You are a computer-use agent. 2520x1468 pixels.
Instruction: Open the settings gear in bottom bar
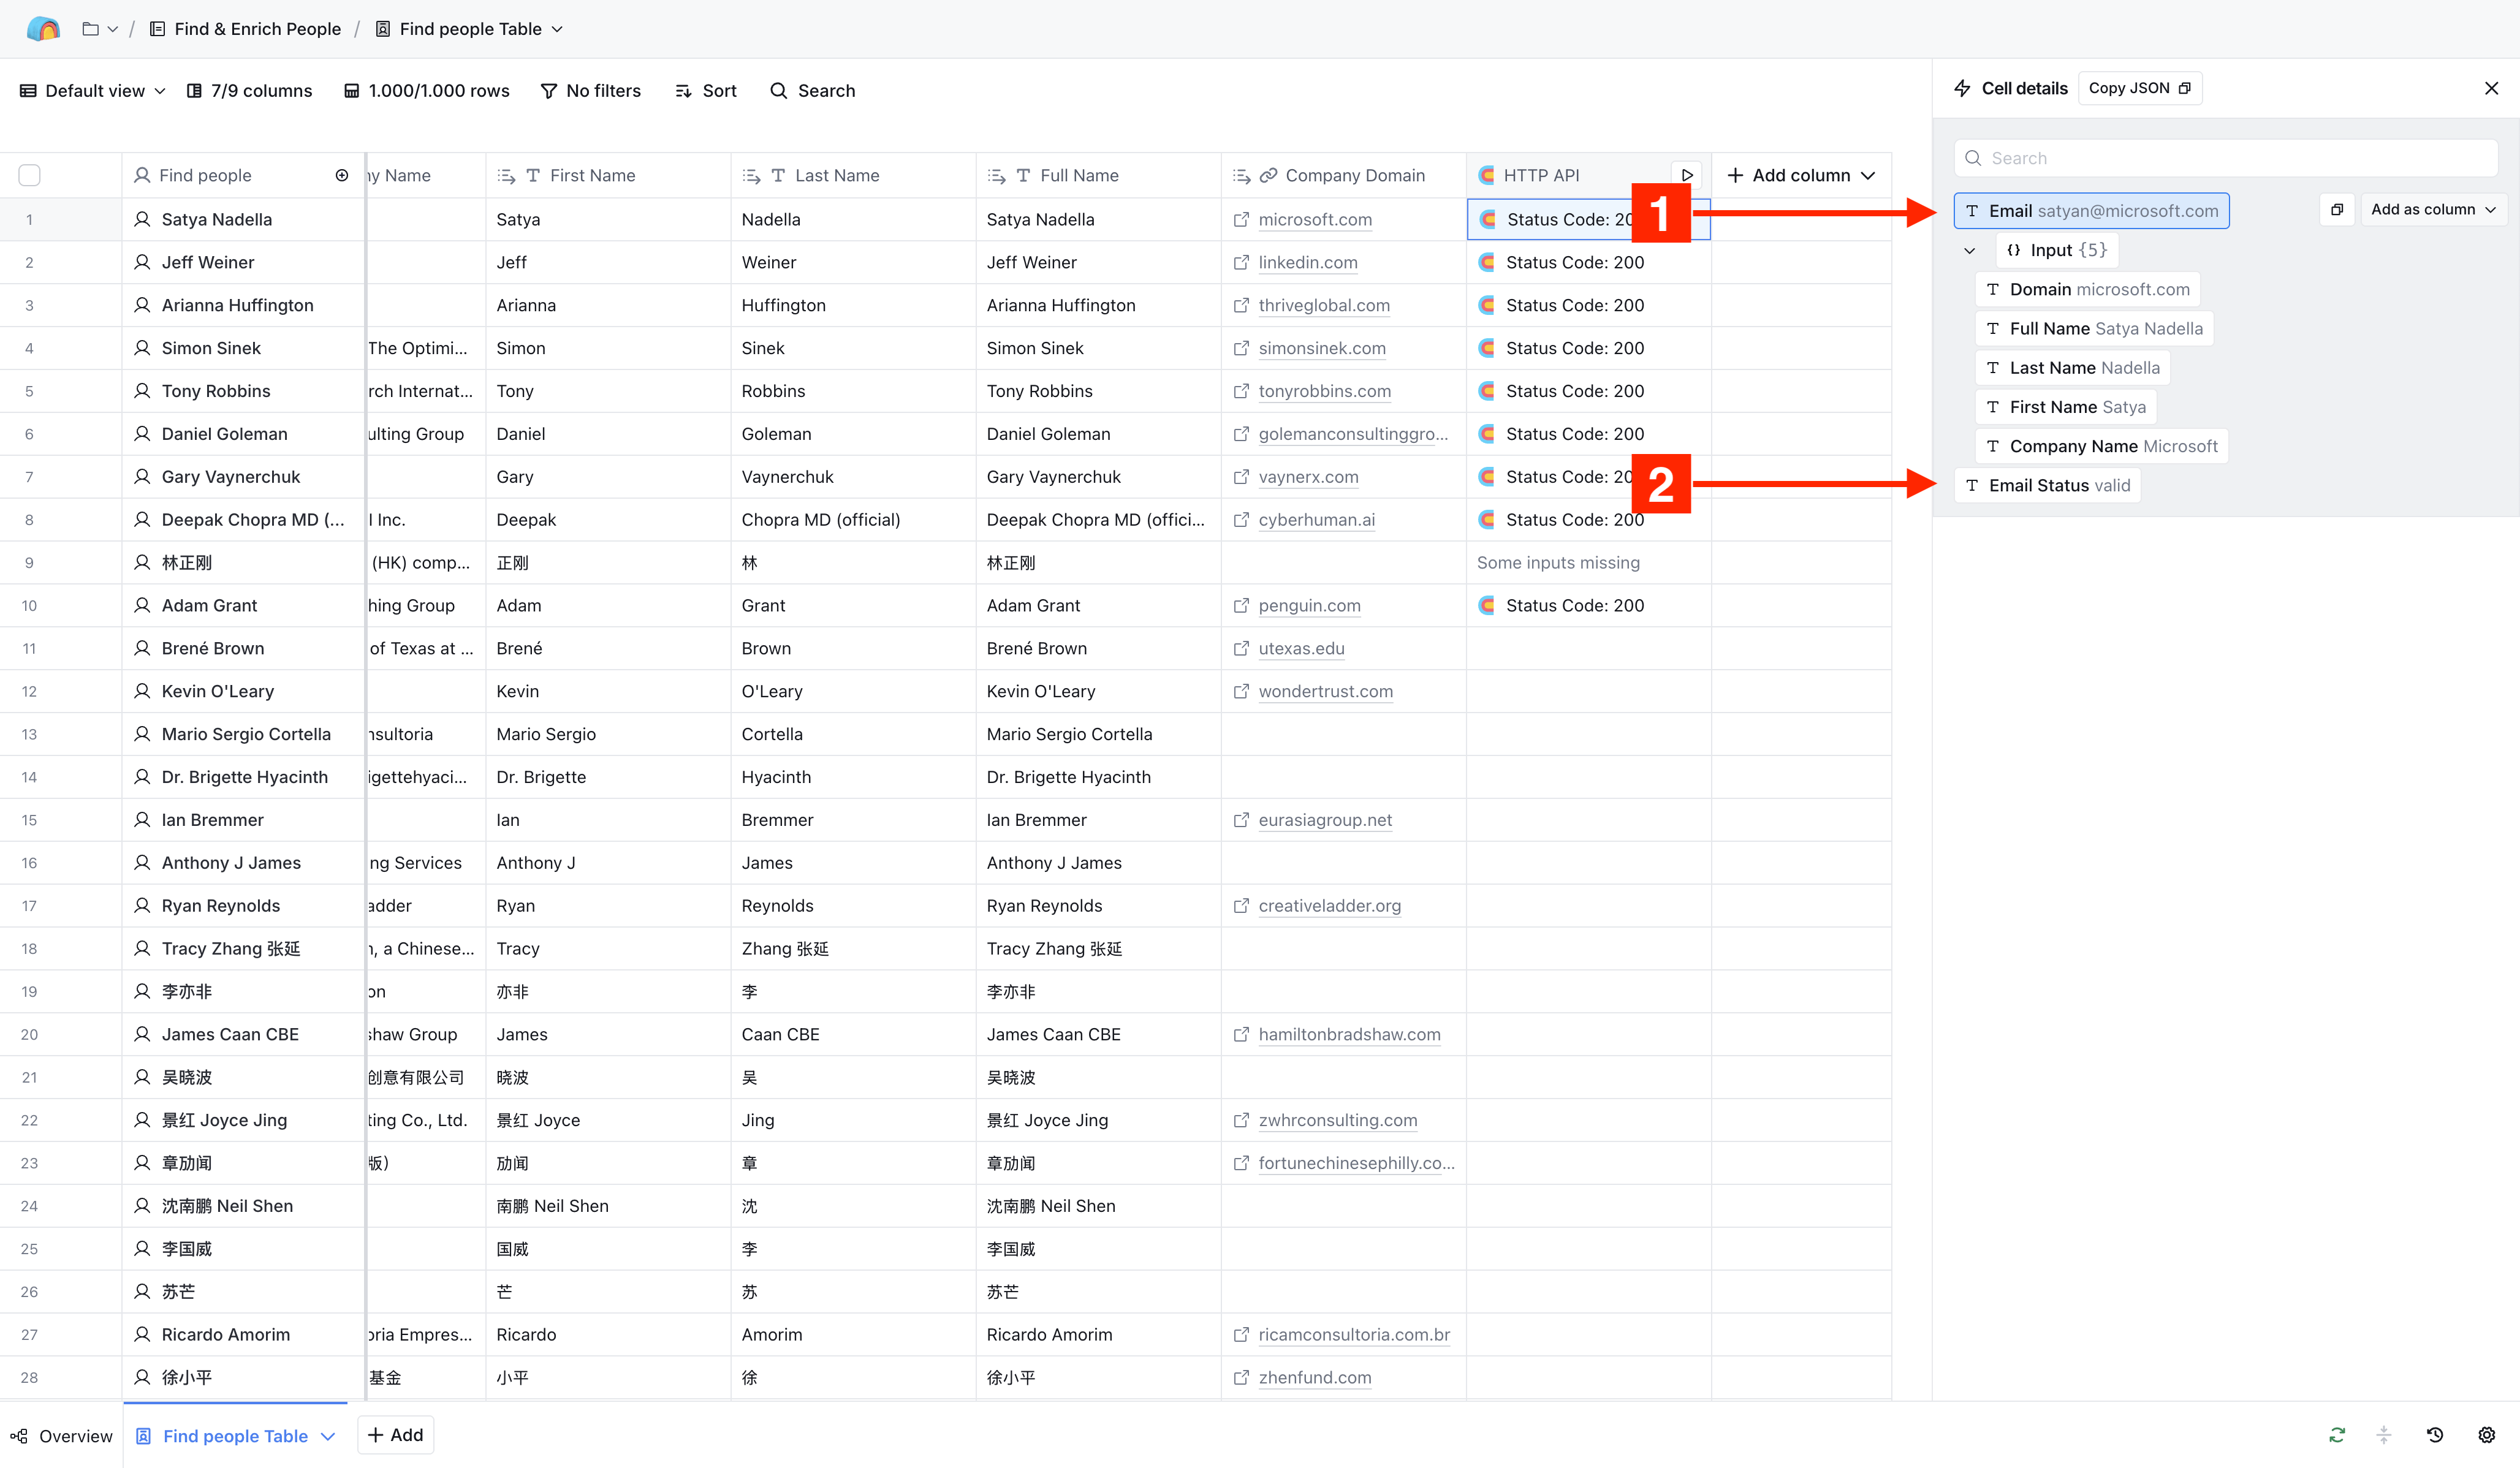pyautogui.click(x=2486, y=1435)
